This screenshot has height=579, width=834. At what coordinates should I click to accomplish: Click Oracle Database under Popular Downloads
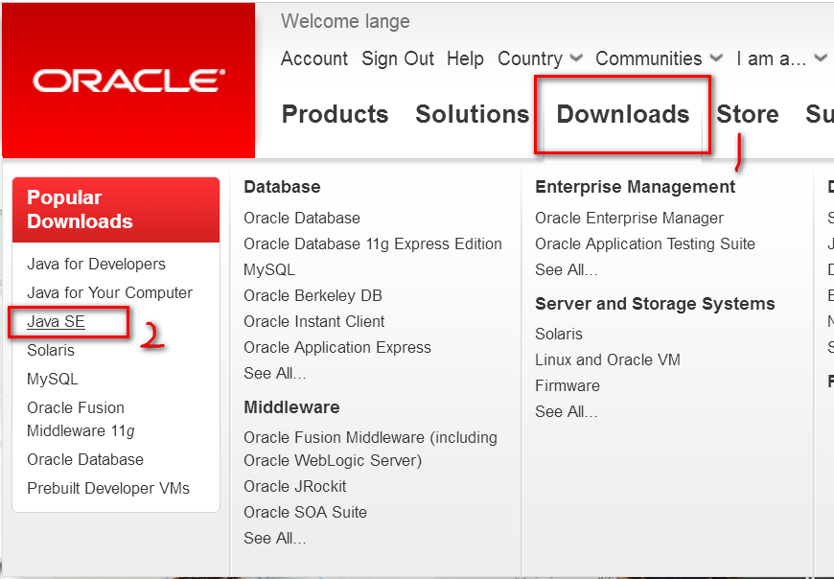coord(85,459)
